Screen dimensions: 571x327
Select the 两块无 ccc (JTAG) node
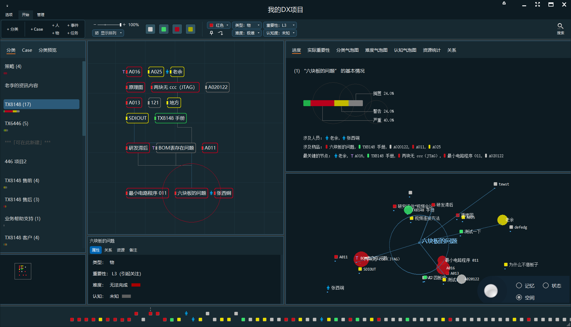(175, 87)
